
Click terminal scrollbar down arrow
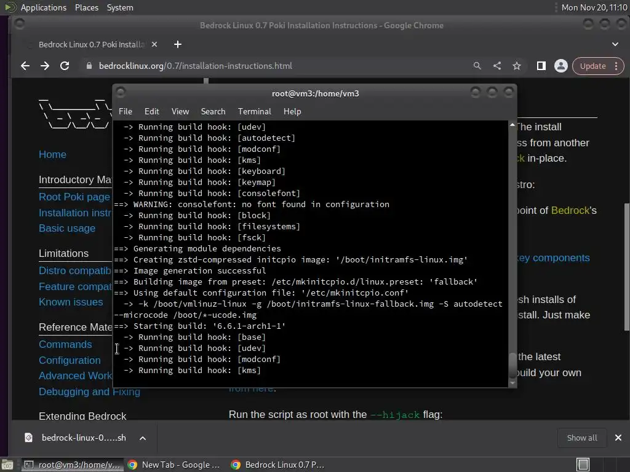(x=512, y=383)
